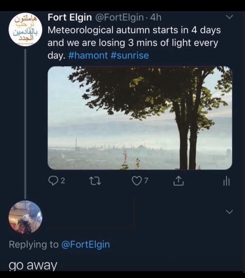Click the Fort Elgin display name
This screenshot has width=245, height=278.
coord(70,18)
